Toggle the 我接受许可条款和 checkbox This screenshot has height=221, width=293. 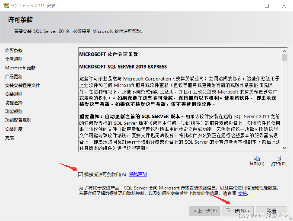point(80,175)
